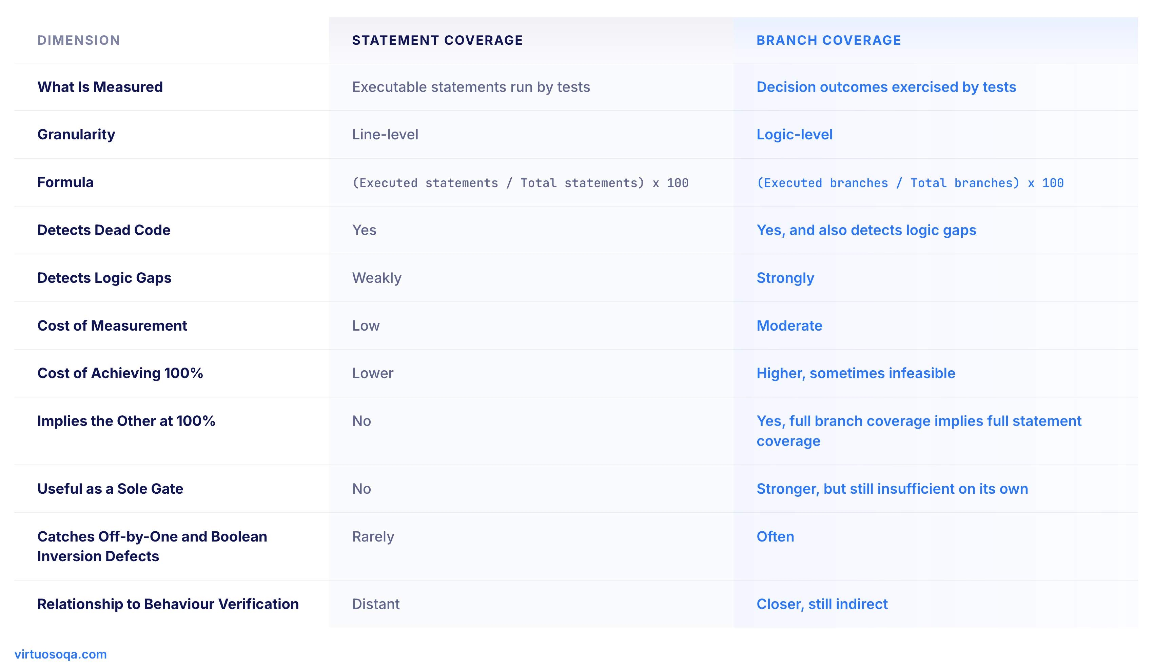
Task: Select the Branch Coverage column header
Action: [x=828, y=40]
